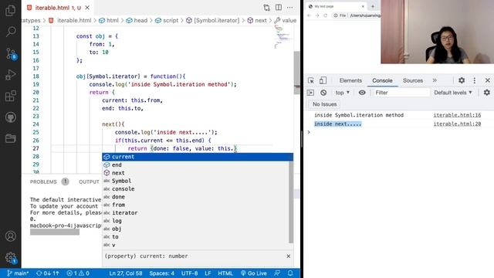Open editor More Actions ellipsis
Viewport: 494px width, 278px height.
point(290,8)
